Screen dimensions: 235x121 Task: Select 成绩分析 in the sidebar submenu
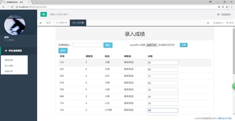point(9,71)
